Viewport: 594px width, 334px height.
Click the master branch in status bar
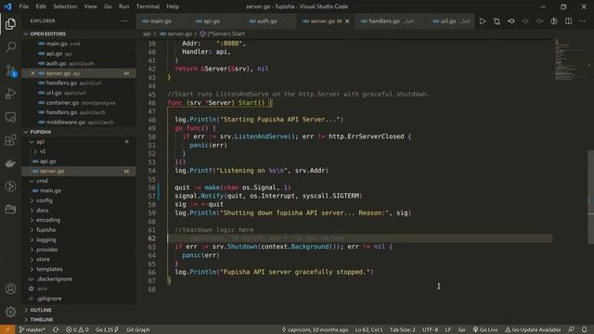pos(32,329)
